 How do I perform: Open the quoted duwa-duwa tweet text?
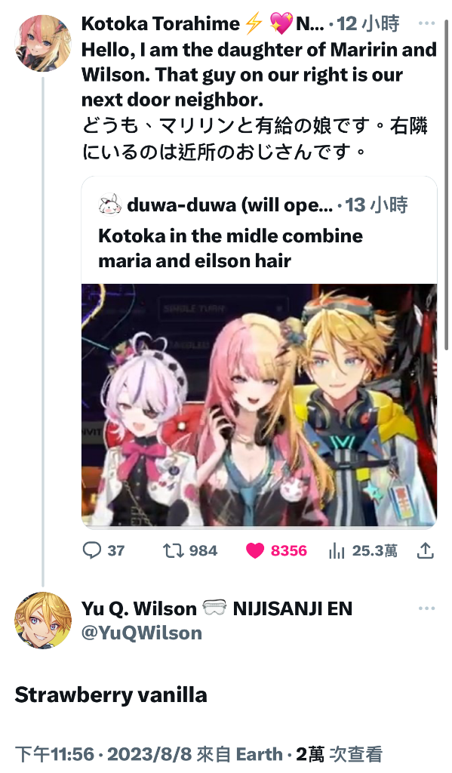(x=230, y=248)
